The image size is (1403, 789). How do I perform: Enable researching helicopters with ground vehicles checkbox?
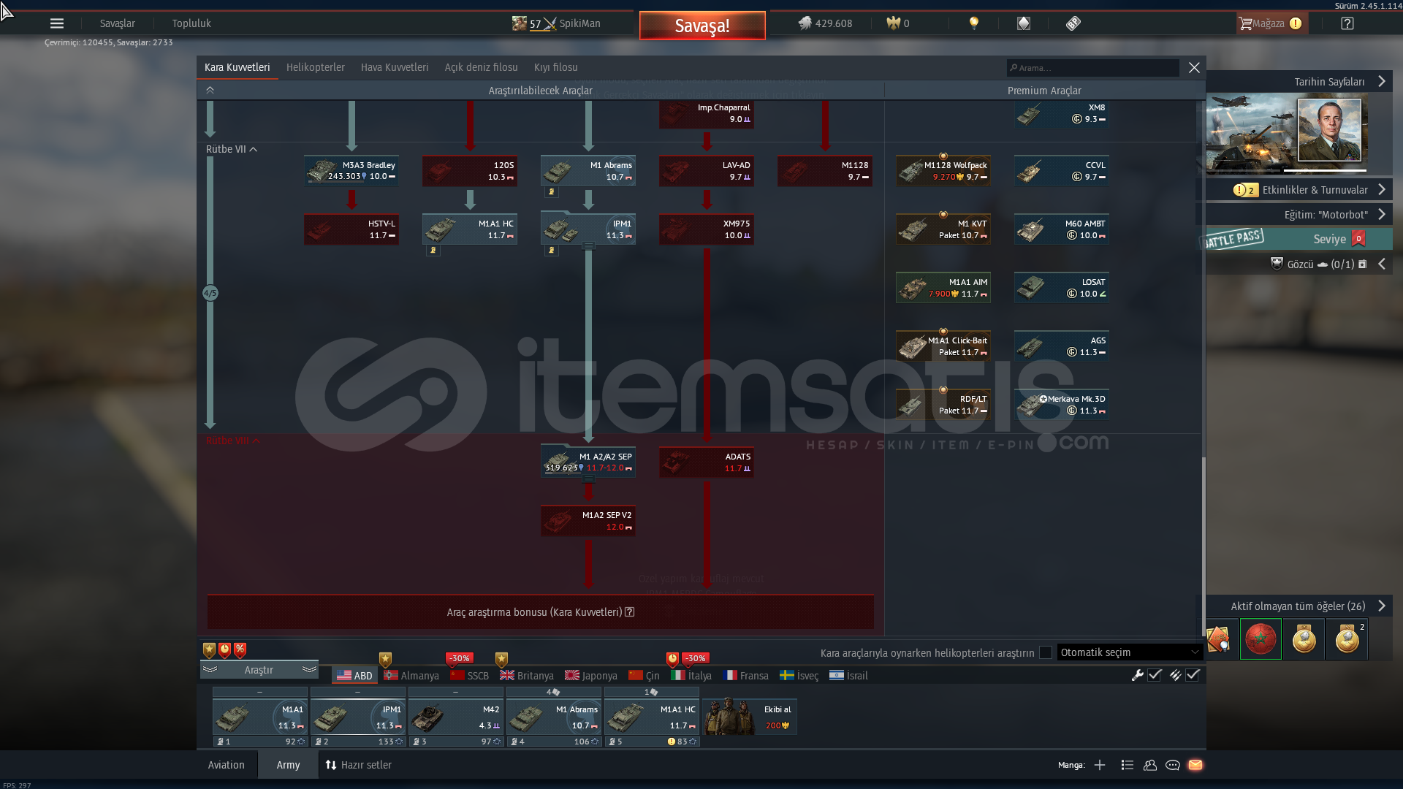tap(1046, 652)
